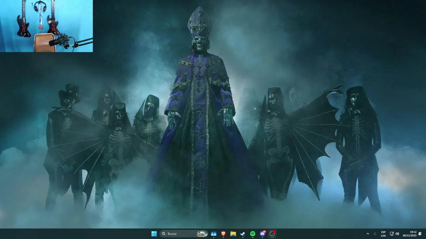Open the volume speaker icon
The height and width of the screenshot is (239, 426).
pos(397,234)
